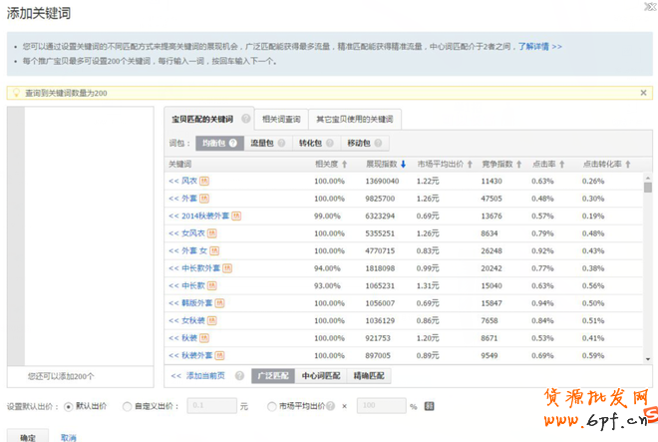Dismiss the yellow 200 keywords notice
Image resolution: width=658 pixels, height=442 pixels.
643,93
